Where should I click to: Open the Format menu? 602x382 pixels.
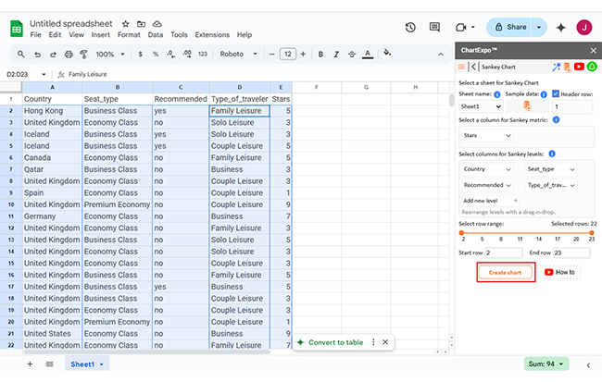click(x=129, y=35)
